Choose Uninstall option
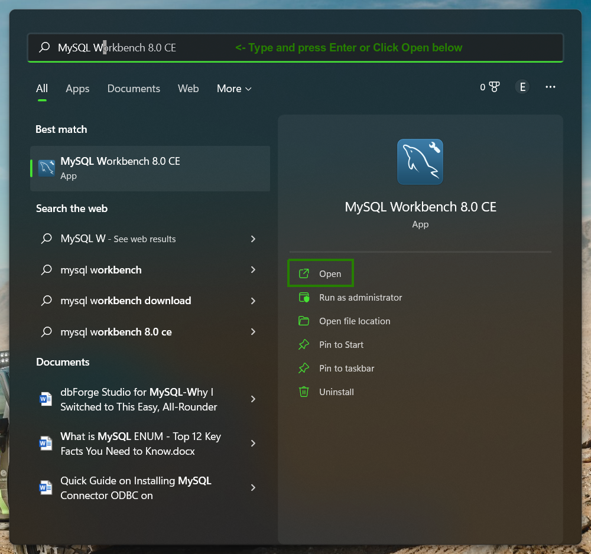The height and width of the screenshot is (554, 591). pos(336,392)
